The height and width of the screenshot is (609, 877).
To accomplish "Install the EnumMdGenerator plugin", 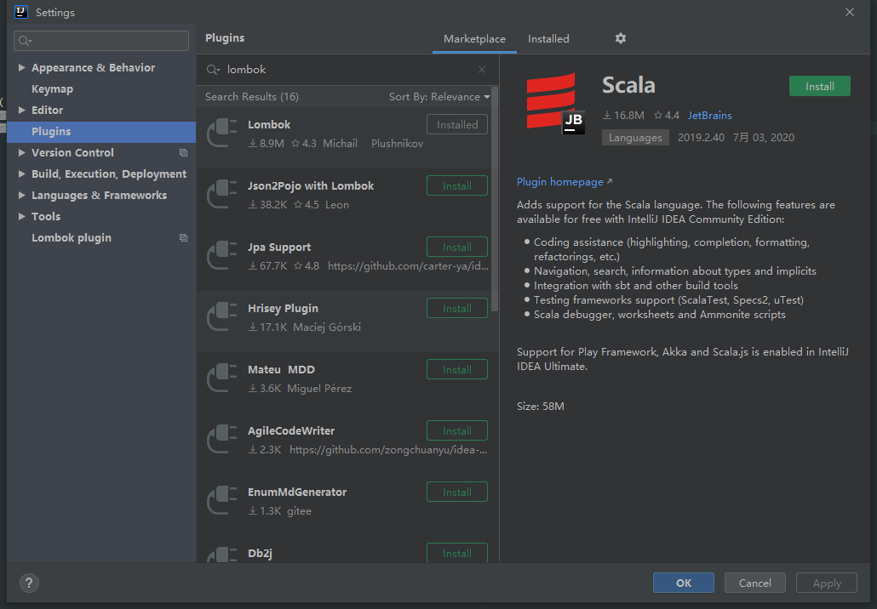I will (x=457, y=492).
